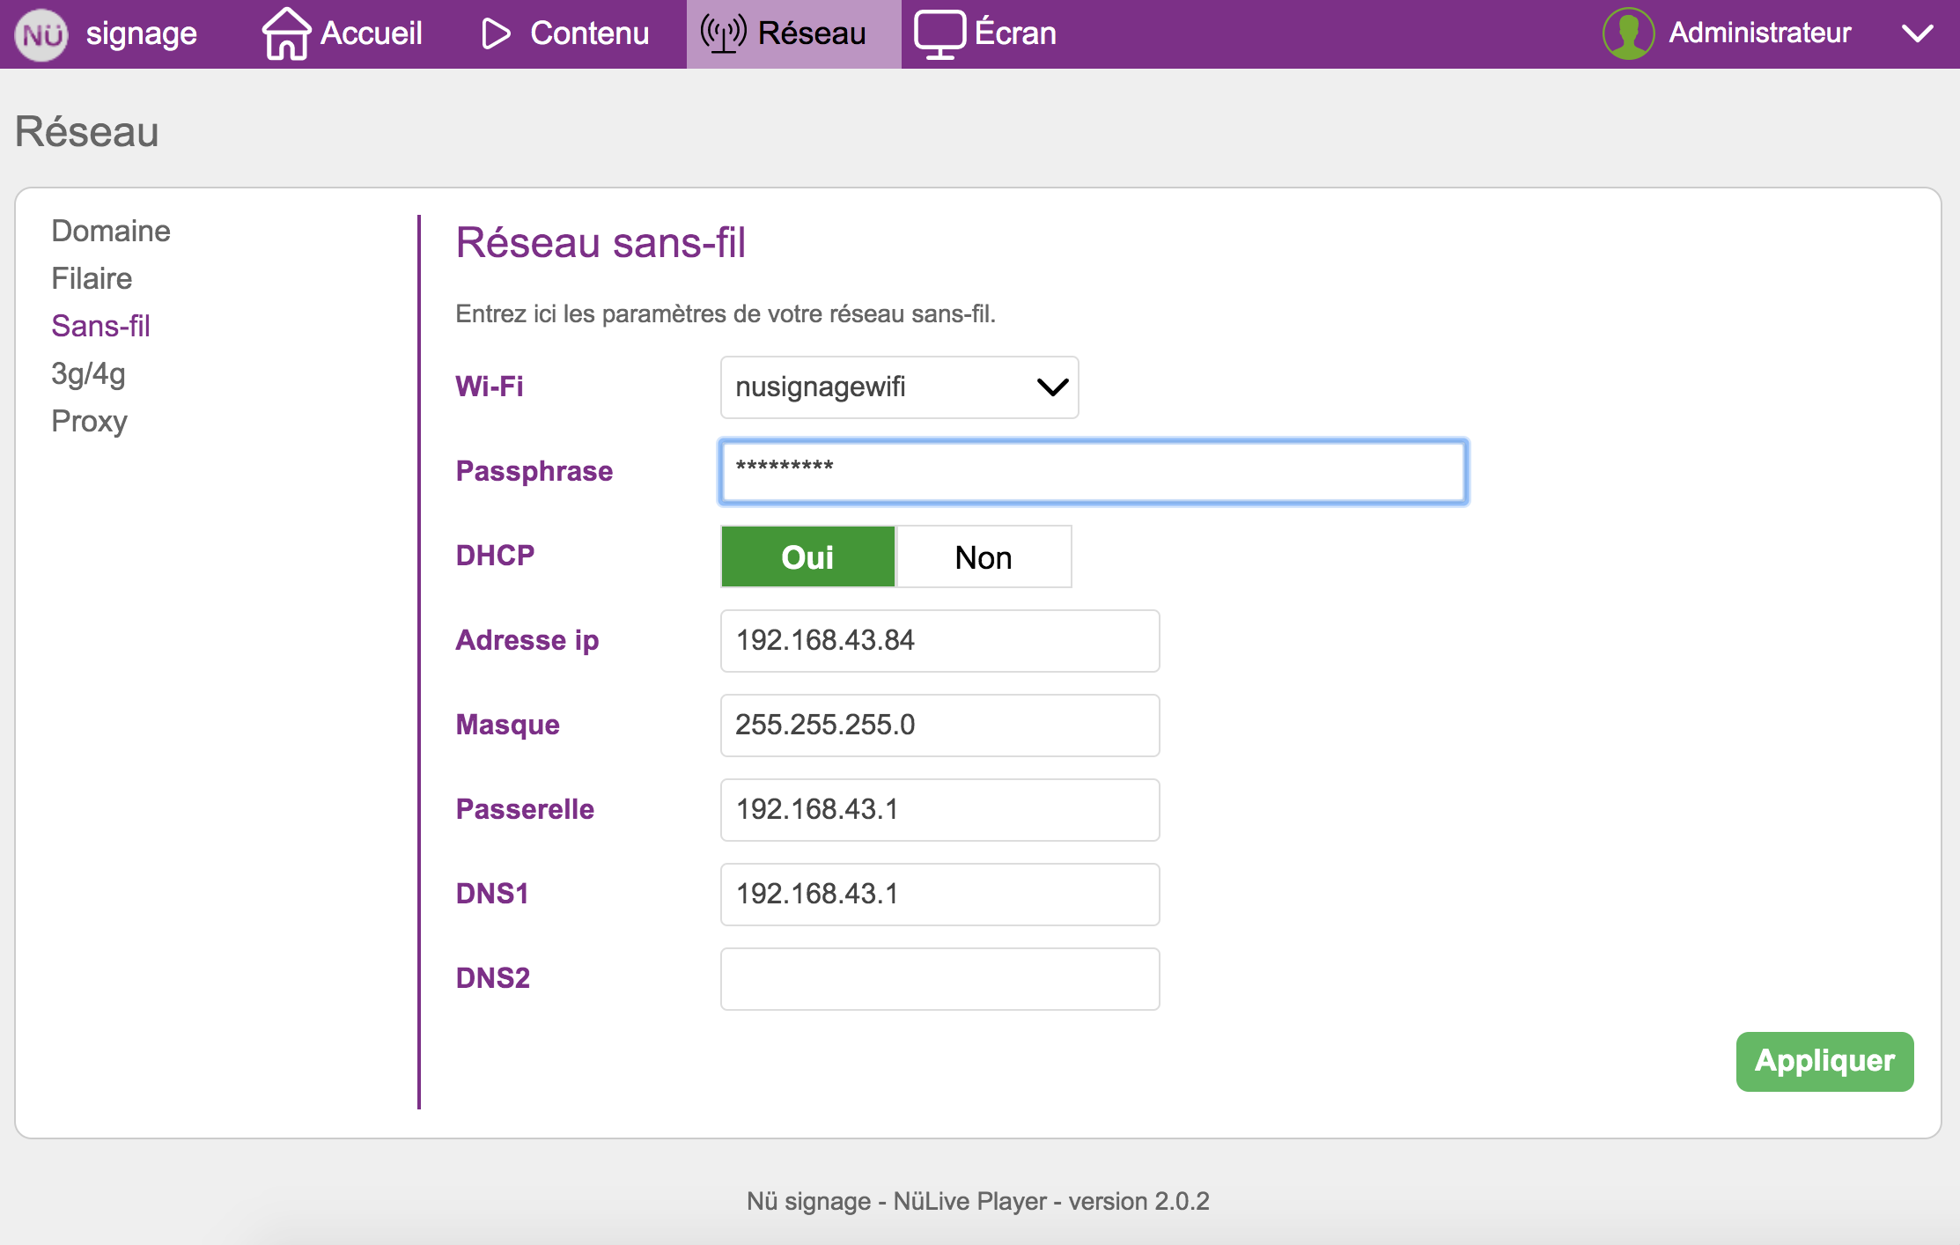Set DHCP to Oui

coord(807,556)
